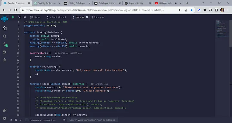Screen dimensions: 232x123
Task: Open the Solidity compiler panel icon
Action: [5, 44]
